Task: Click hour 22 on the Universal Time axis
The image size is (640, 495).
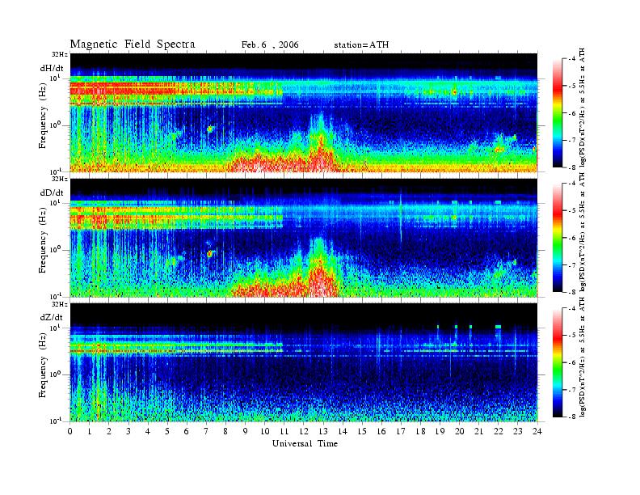Action: point(498,432)
